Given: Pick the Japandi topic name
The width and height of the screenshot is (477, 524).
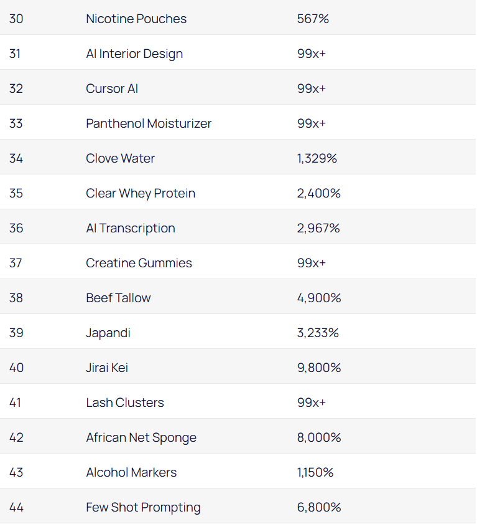Looking at the screenshot, I should click(x=108, y=333).
